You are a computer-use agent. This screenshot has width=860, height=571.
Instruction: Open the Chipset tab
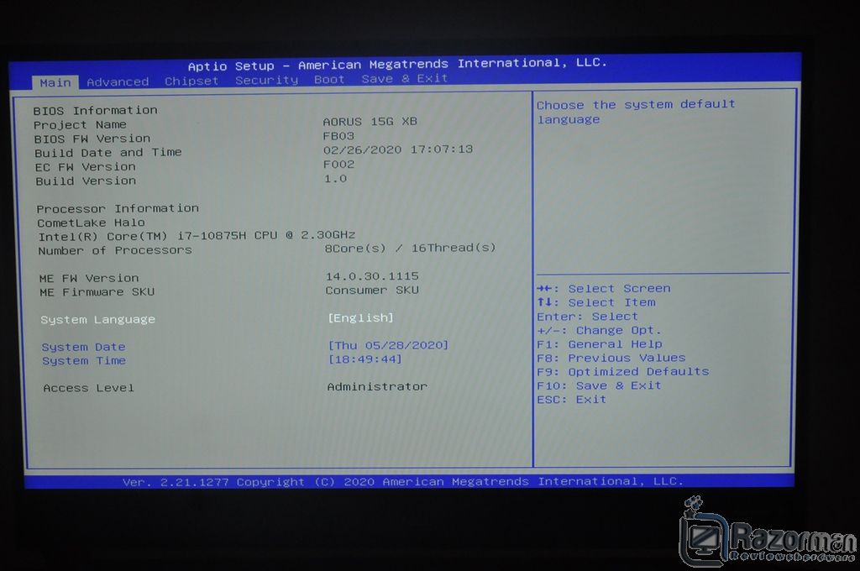point(191,81)
